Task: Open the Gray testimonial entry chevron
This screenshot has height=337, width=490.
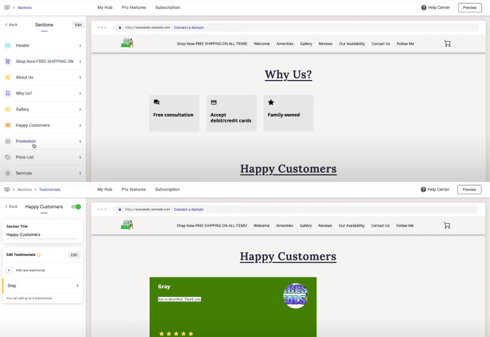Action: click(x=77, y=286)
